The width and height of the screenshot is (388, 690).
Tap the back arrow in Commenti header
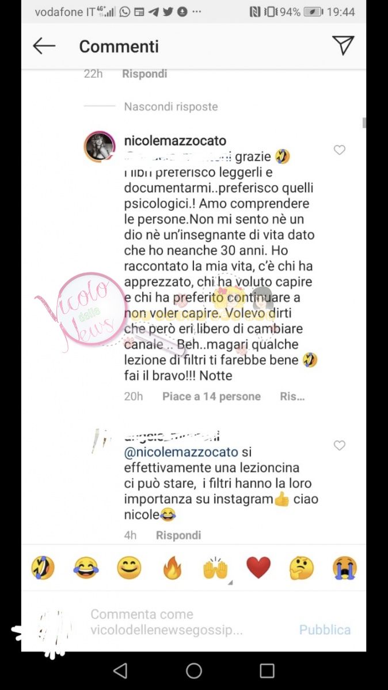tap(44, 46)
